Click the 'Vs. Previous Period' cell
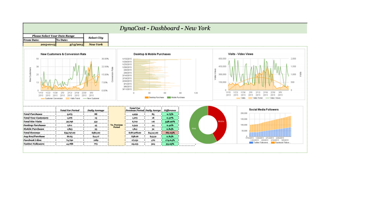381x200 pixels. (117, 126)
